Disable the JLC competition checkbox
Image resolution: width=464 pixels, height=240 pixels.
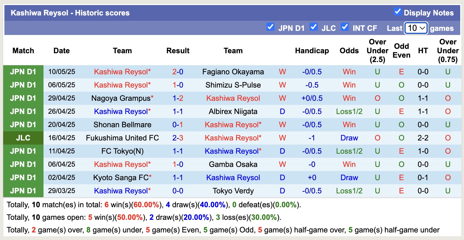(x=314, y=27)
